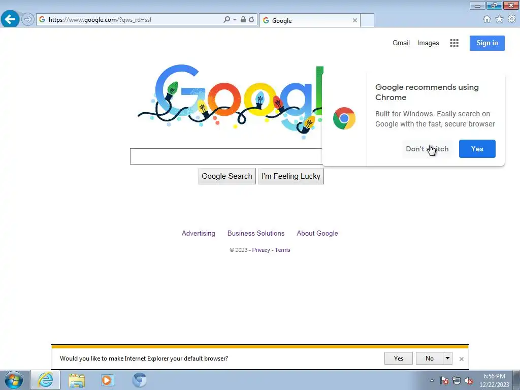This screenshot has height=390, width=520.
Task: Focus the Google search text box
Action: pos(226,156)
